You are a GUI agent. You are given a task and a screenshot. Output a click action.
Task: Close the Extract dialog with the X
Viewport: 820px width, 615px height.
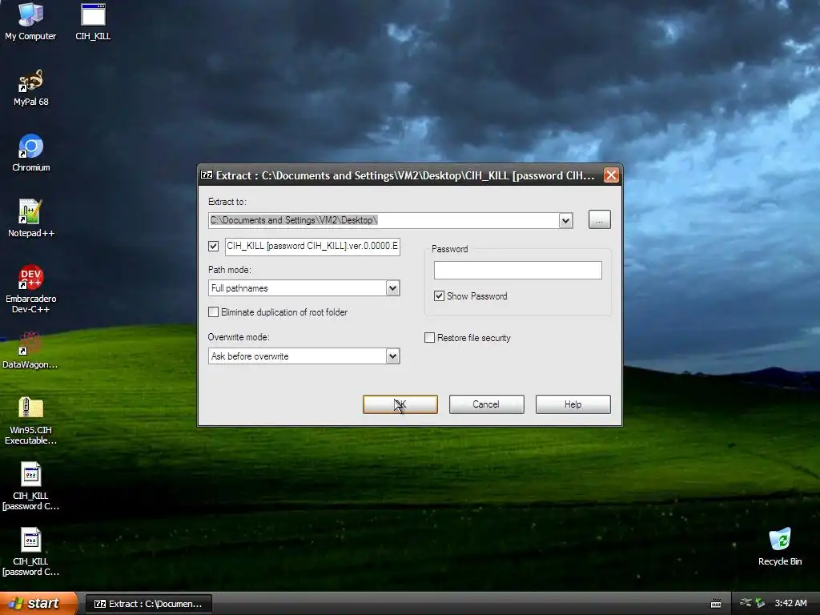(x=611, y=175)
